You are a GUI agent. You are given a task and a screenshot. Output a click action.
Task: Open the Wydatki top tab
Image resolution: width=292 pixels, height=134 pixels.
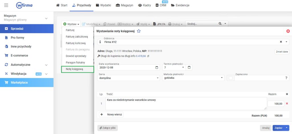click(103, 5)
